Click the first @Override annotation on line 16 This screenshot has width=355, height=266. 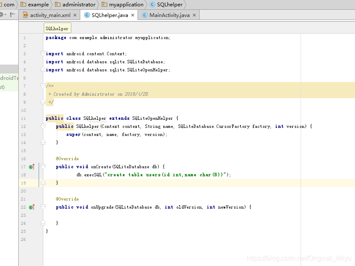point(67,158)
